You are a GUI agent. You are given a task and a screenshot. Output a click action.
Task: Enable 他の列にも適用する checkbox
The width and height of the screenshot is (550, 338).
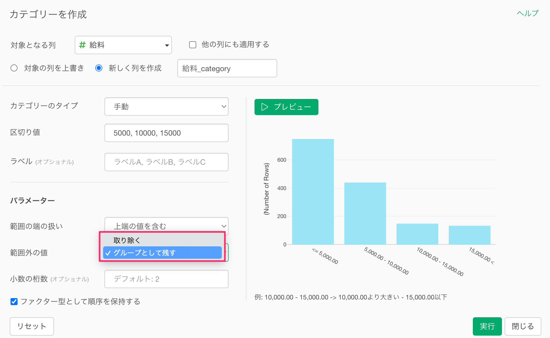coord(193,45)
